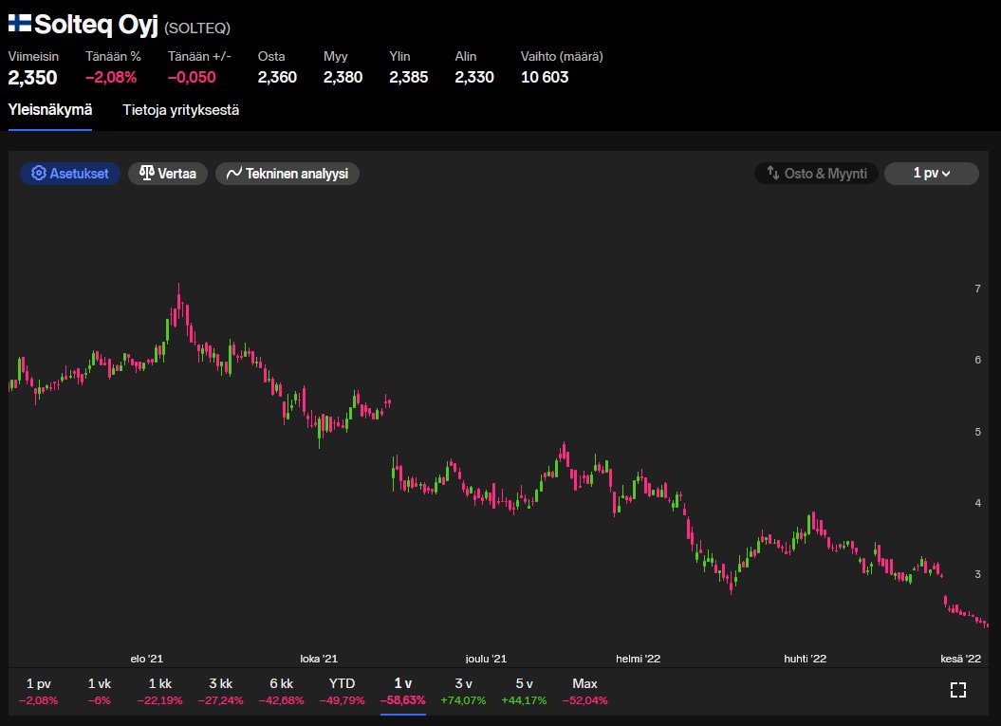This screenshot has width=1001, height=726.
Task: Click the Tänään % value −2,08%
Action: [x=111, y=77]
